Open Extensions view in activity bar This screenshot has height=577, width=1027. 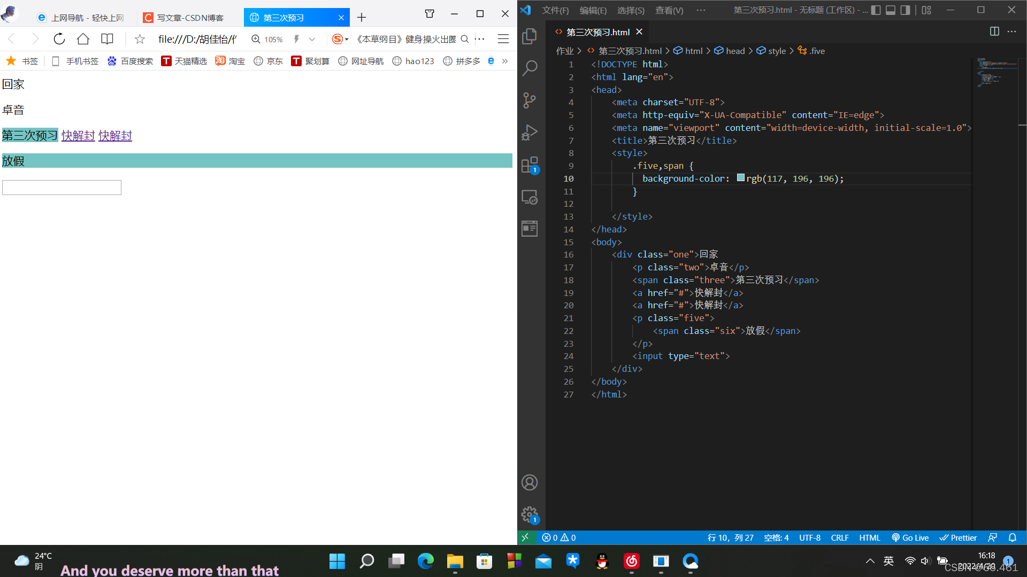[530, 165]
